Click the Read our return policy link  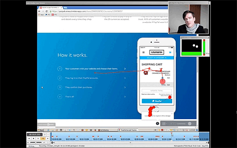click(148, 94)
